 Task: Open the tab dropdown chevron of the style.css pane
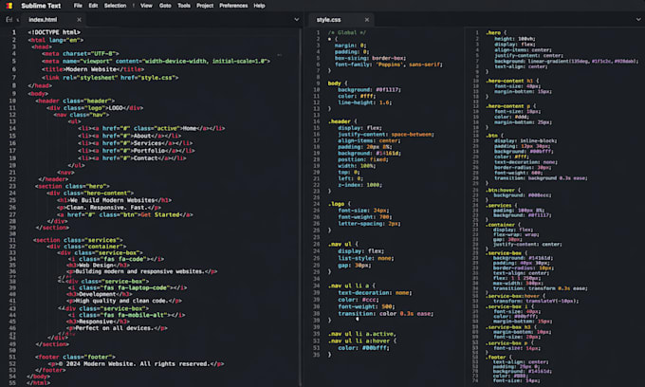(x=638, y=19)
